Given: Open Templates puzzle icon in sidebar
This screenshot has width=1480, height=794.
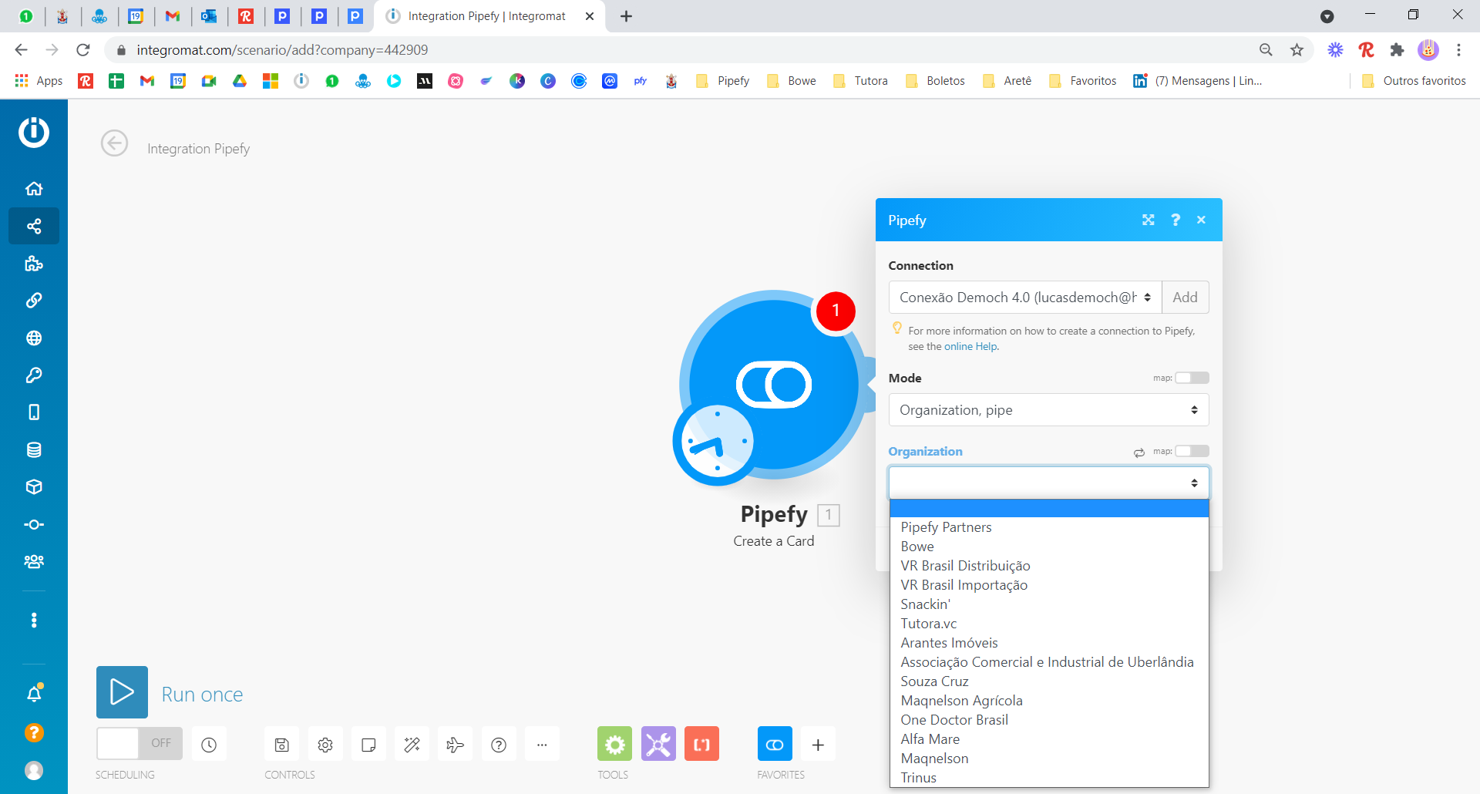Looking at the screenshot, I should [x=34, y=264].
